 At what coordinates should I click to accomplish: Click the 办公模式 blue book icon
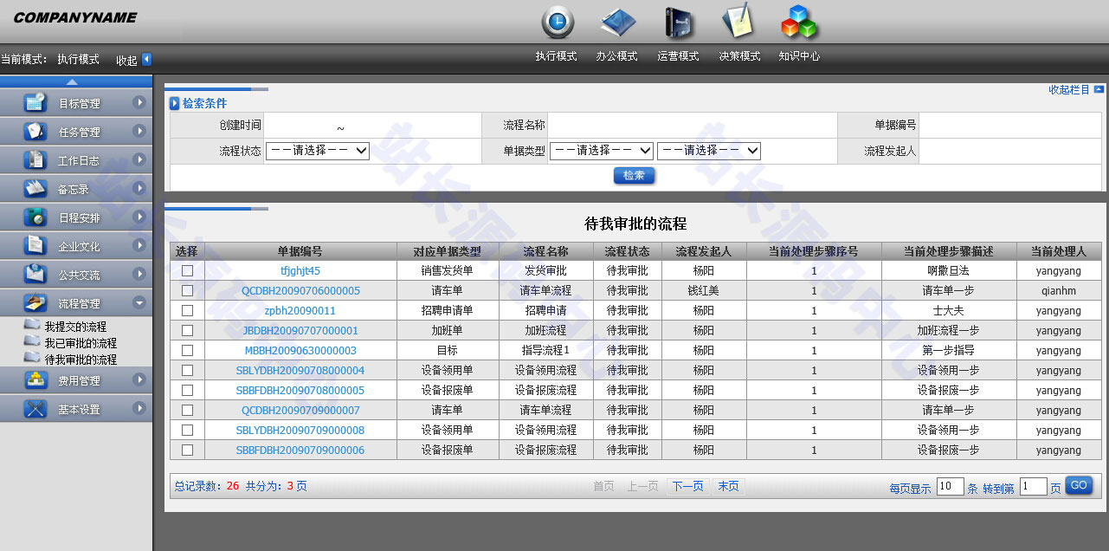(617, 23)
